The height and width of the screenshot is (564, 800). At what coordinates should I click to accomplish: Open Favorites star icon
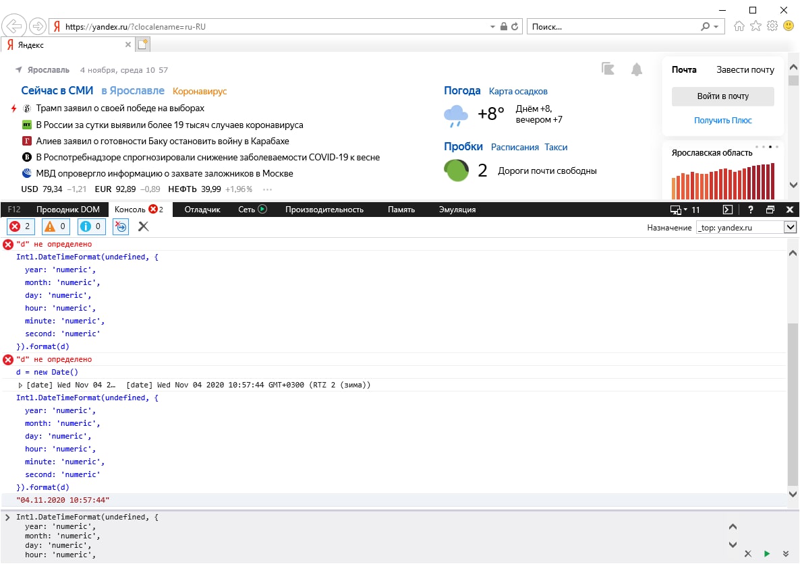click(x=755, y=26)
